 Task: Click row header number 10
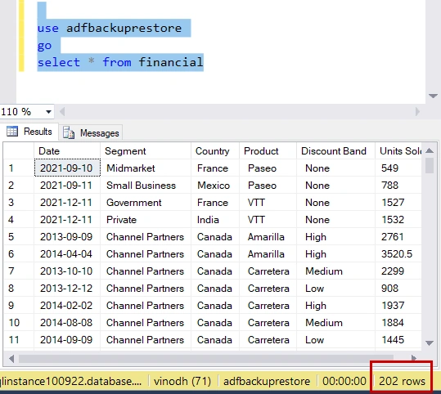tap(19, 322)
